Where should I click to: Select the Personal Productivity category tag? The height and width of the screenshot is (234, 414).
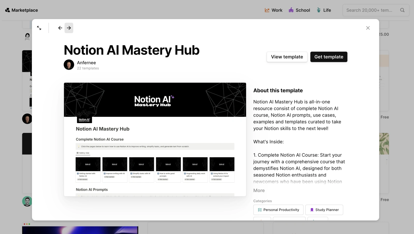point(278,210)
